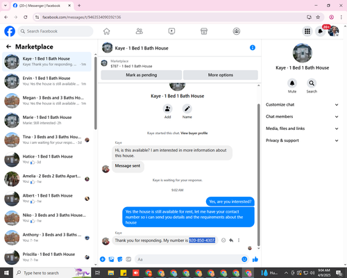Search within the Kaye conversation
347x278 pixels.
[312, 83]
